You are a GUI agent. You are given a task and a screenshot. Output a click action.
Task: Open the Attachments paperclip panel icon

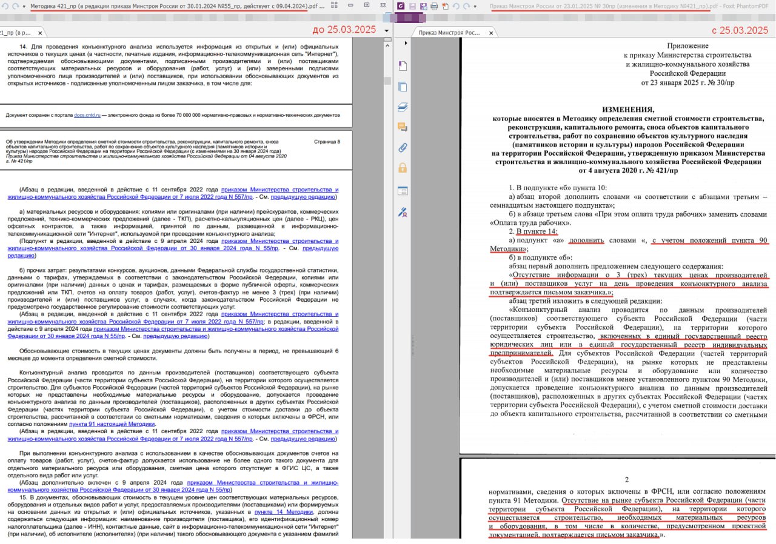[402, 147]
